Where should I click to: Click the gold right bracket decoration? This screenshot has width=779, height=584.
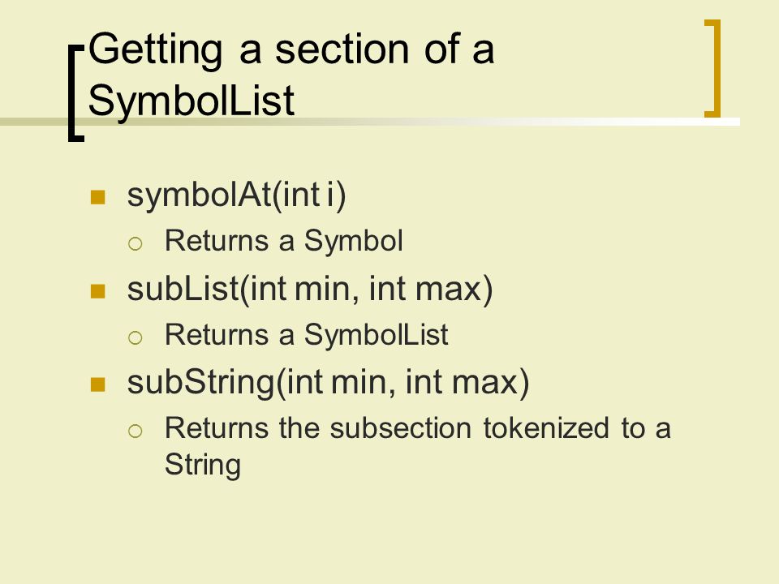tap(713, 68)
